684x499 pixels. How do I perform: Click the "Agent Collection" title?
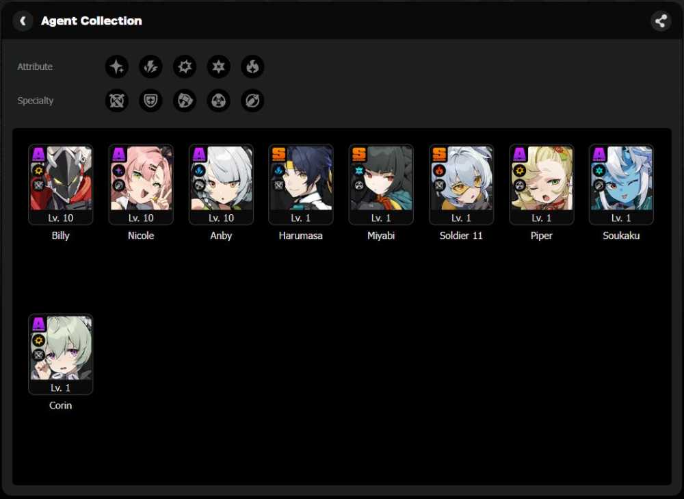[x=92, y=21]
